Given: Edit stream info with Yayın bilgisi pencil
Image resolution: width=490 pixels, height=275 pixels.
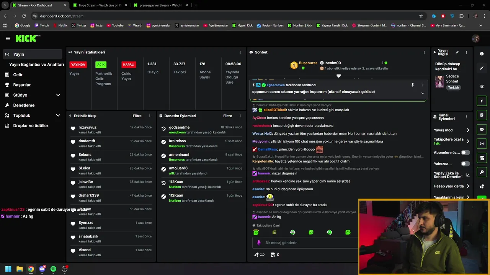Looking at the screenshot, I should [457, 52].
